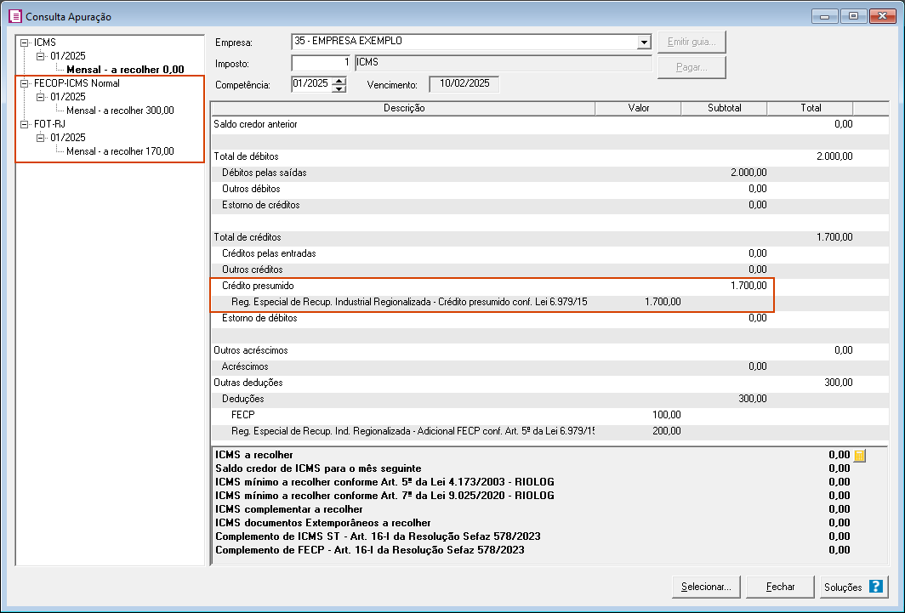Collapse 01/2025 under ICMS
Image resolution: width=905 pixels, height=613 pixels.
coord(41,56)
